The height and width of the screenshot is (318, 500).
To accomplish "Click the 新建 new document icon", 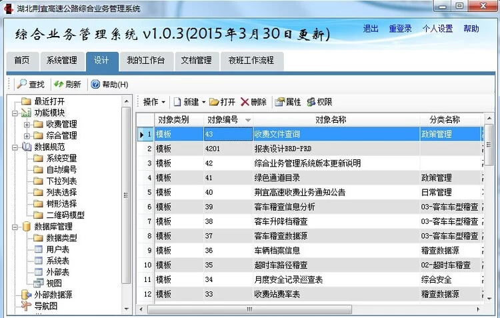I will (177, 102).
